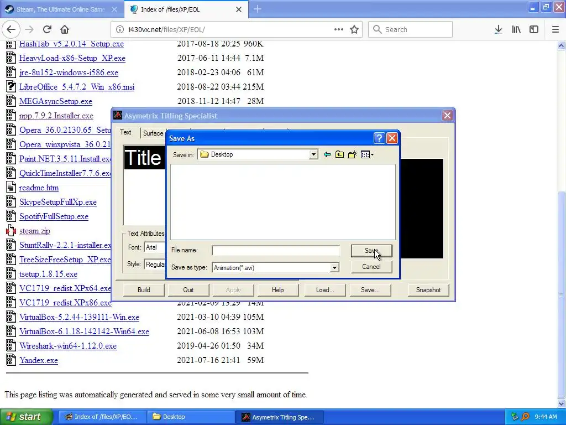The width and height of the screenshot is (566, 425).
Task: Open a new Firefox tab with plus
Action: click(x=258, y=9)
